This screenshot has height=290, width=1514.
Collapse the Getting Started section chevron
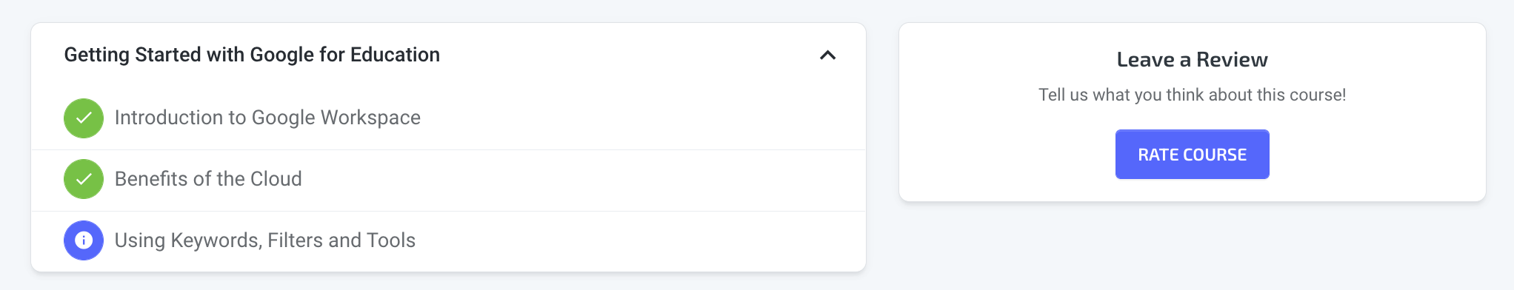pyautogui.click(x=827, y=55)
